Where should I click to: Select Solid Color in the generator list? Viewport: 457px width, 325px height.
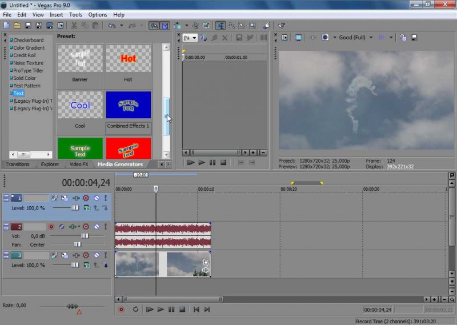pyautogui.click(x=25, y=78)
